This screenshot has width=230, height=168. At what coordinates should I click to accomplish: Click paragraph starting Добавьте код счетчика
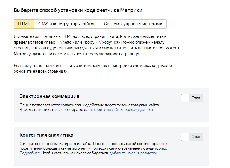point(97,45)
